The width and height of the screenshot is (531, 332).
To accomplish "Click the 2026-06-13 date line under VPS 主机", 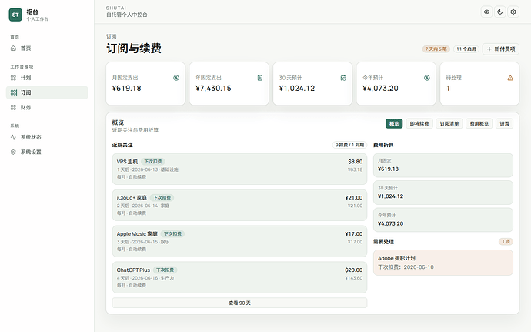I will coord(148,169).
